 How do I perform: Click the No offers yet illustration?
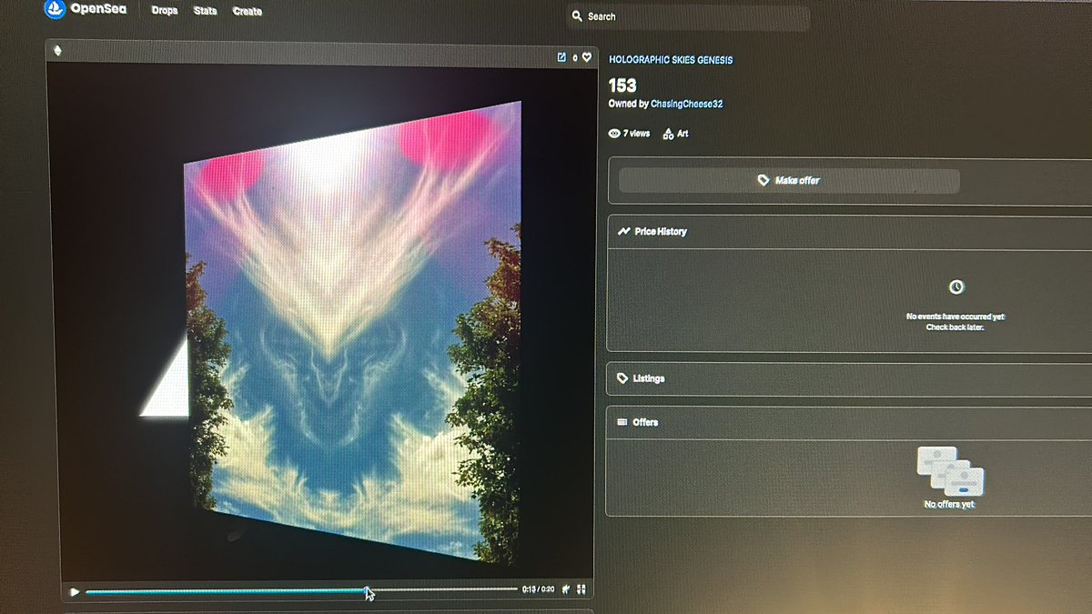950,469
